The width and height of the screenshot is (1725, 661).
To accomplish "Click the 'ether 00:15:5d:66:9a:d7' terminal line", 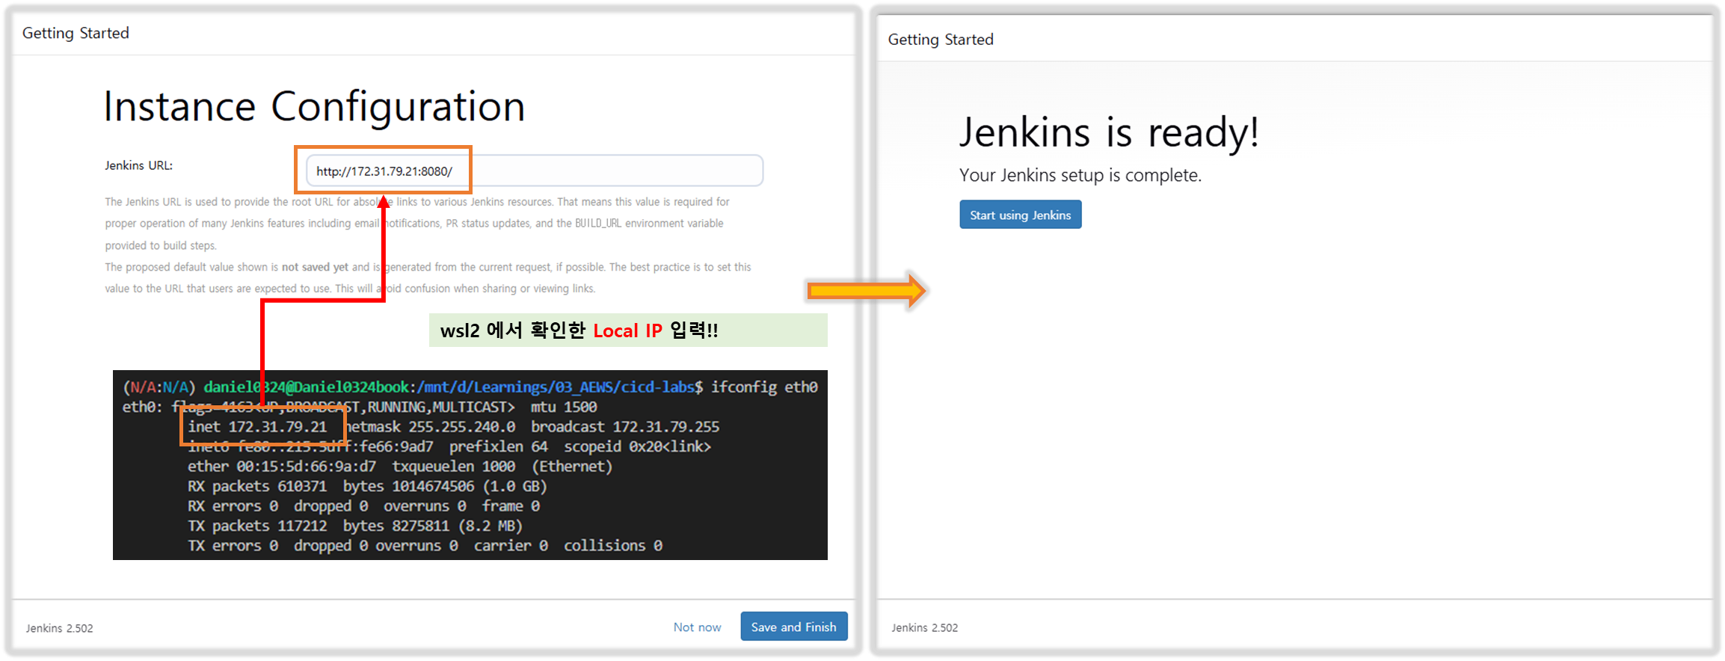I will 282,467.
